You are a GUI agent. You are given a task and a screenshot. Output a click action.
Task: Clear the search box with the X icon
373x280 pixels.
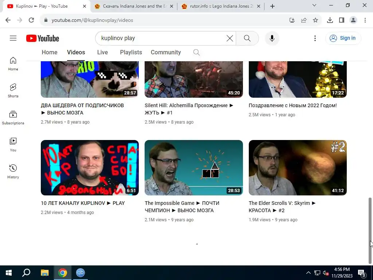click(x=229, y=38)
